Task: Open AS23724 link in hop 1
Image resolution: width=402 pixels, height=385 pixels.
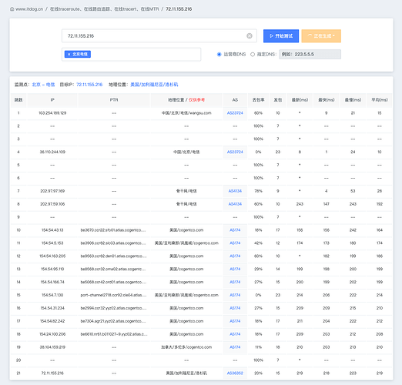Action: (x=235, y=113)
